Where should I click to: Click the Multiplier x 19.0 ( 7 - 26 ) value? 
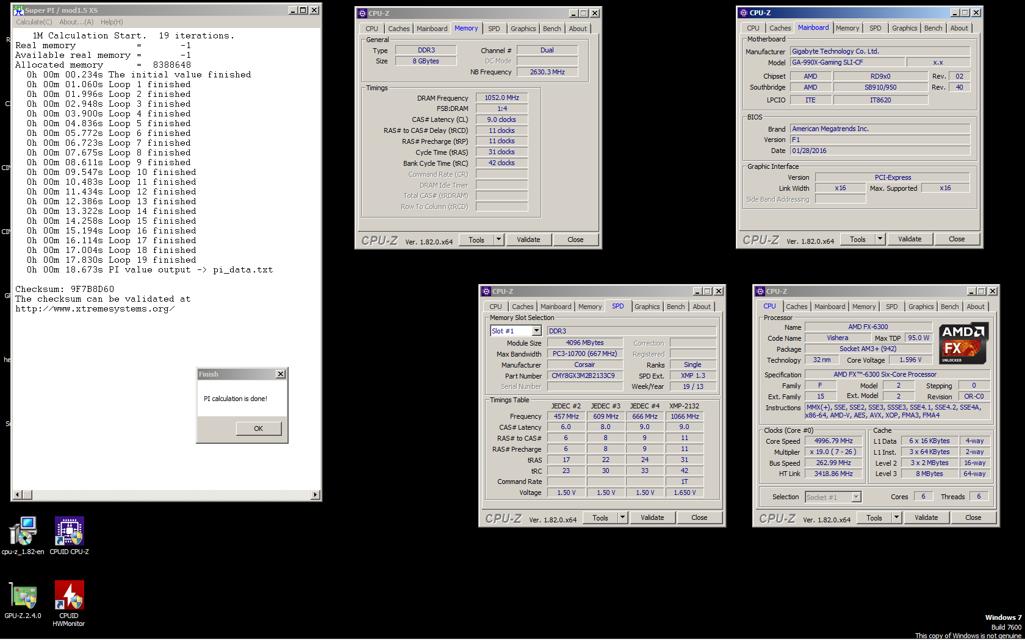pos(833,452)
